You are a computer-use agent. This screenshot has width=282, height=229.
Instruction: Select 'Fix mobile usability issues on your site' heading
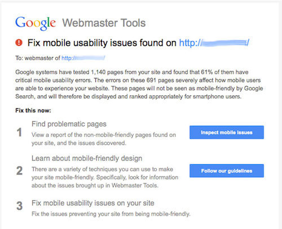pos(93,203)
